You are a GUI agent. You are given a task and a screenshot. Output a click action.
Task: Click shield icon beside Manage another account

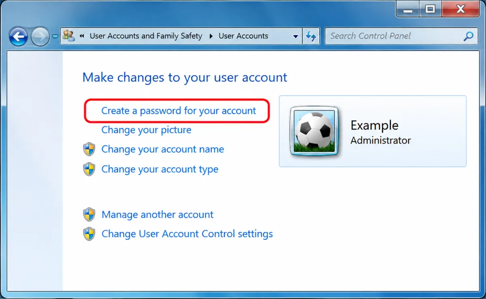[89, 215]
